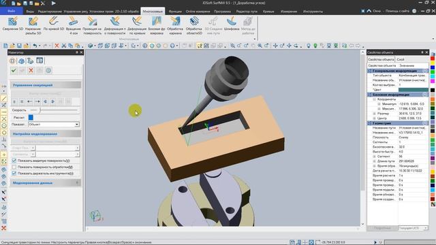Viewport: 436px width, 245px height.
Task: Select the Вращение 4 оси tool
Action: point(74,26)
